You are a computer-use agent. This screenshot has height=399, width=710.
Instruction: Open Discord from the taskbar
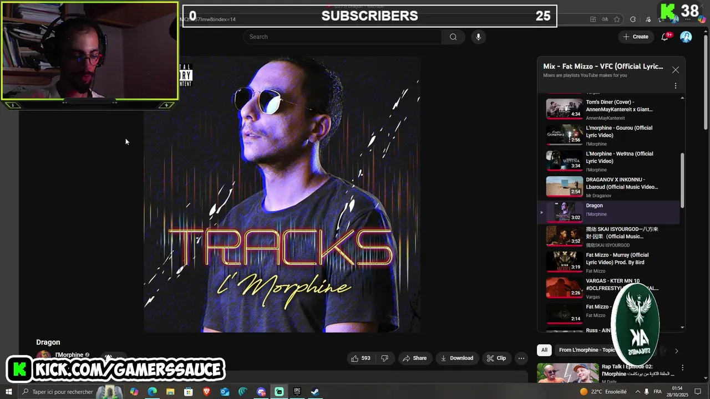coord(261,392)
